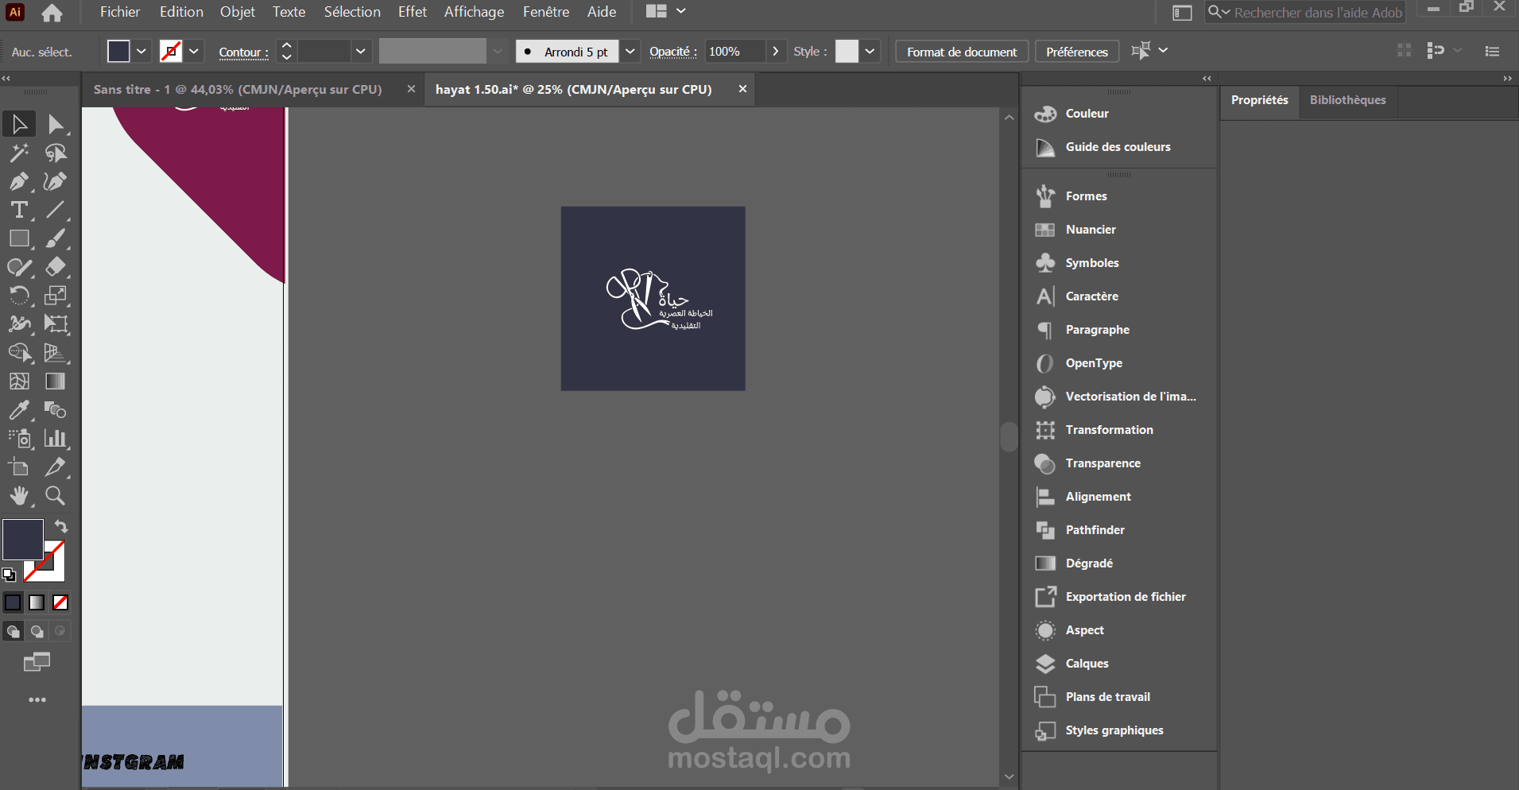The image size is (1519, 790).
Task: Click the Style swatch in control bar
Action: tap(847, 52)
